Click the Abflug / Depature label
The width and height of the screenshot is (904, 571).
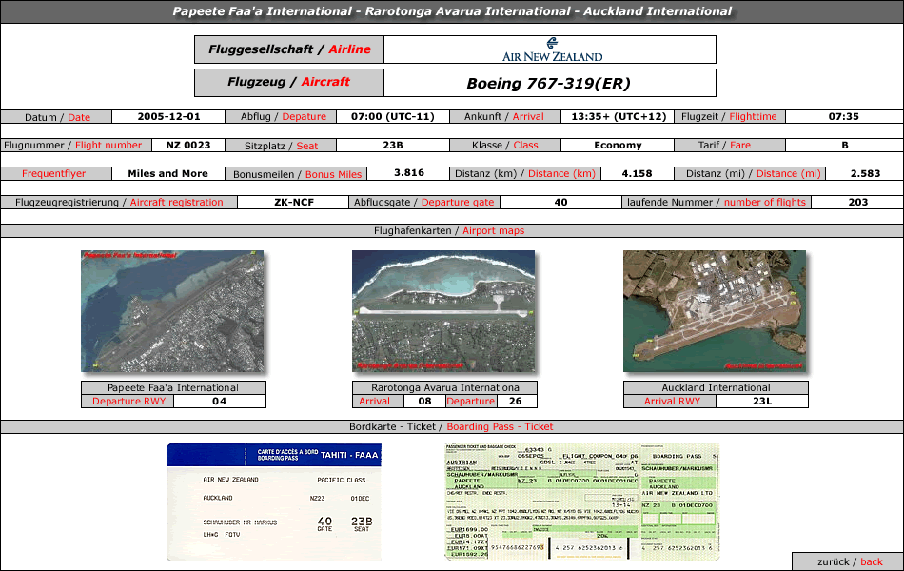(283, 116)
